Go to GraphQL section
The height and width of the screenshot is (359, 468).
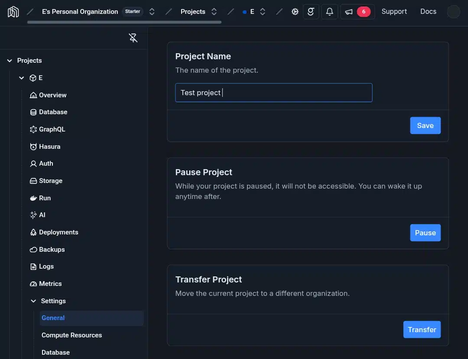pyautogui.click(x=52, y=129)
